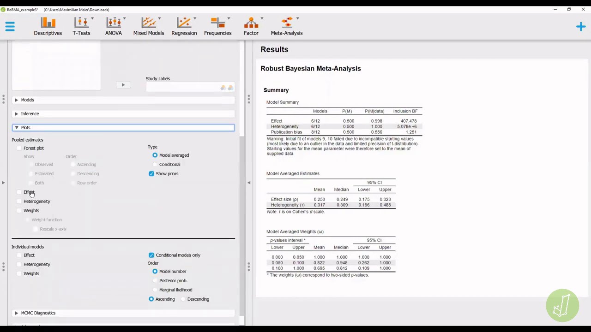The height and width of the screenshot is (332, 591).
Task: Select Descending under Individual models order
Action: click(183, 299)
